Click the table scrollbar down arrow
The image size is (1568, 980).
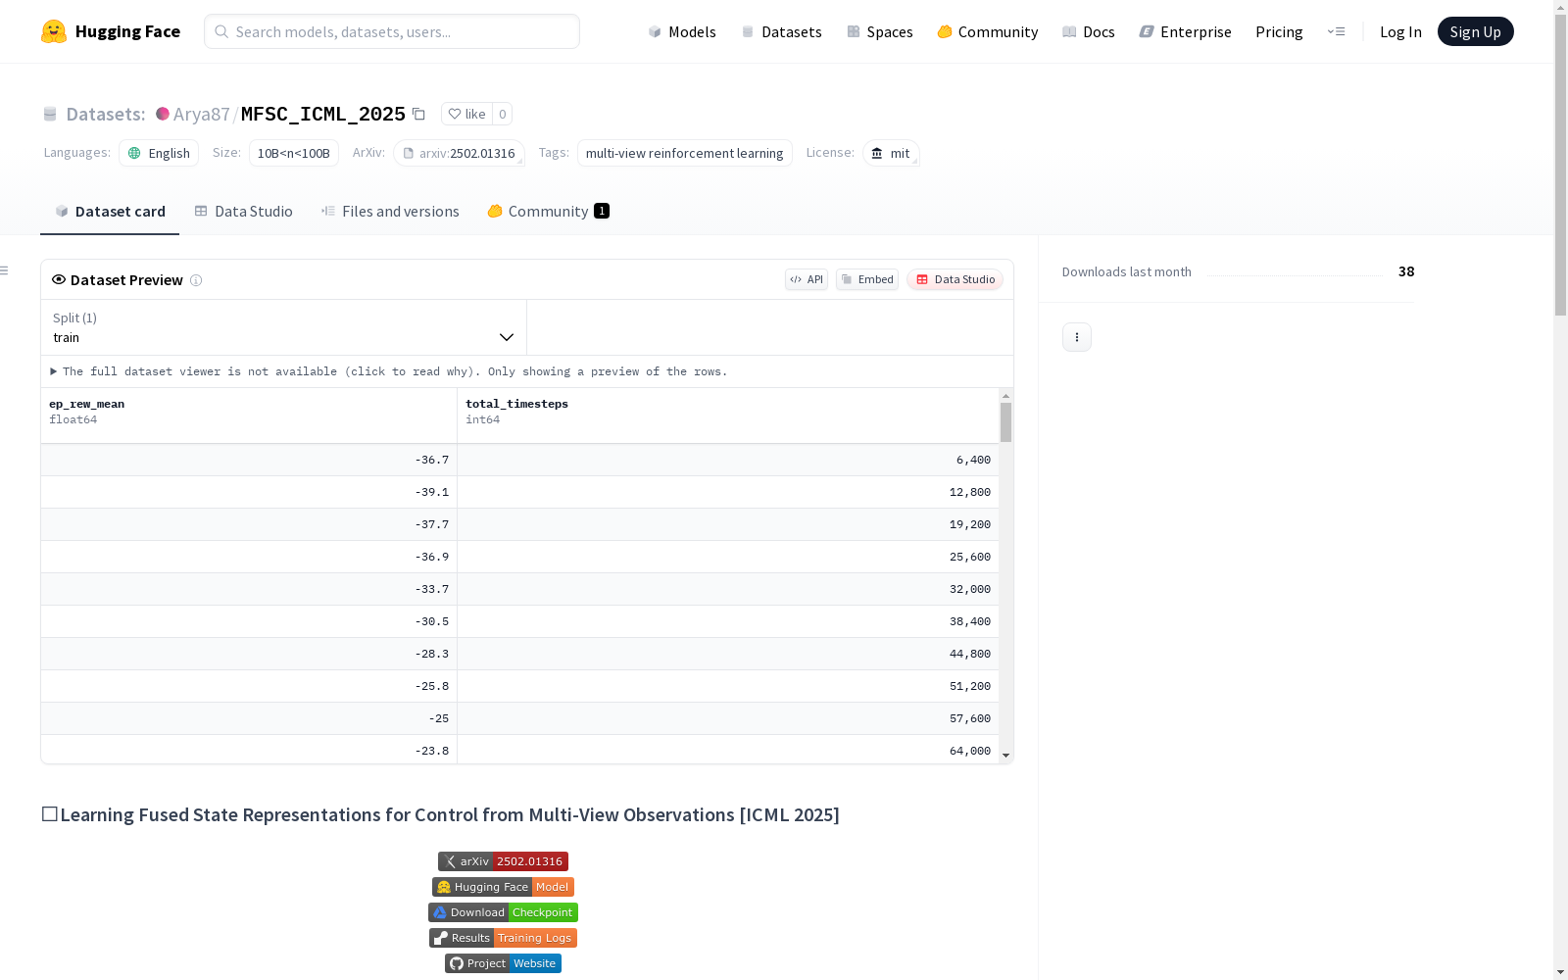coord(1005,756)
